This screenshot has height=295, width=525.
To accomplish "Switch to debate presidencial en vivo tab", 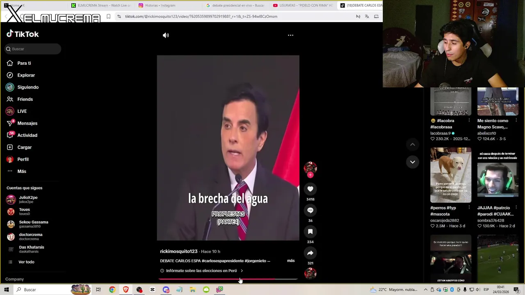I will pos(235,5).
